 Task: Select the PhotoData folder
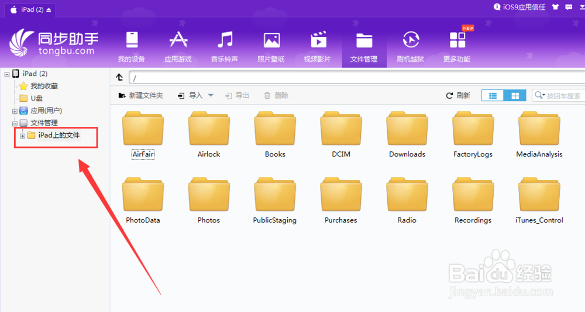point(143,201)
